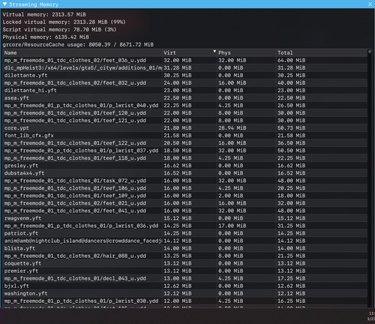Select the p_lwrist_036.ydd row
Image resolution: width=375 pixels, height=324 pixels.
pyautogui.click(x=185, y=226)
